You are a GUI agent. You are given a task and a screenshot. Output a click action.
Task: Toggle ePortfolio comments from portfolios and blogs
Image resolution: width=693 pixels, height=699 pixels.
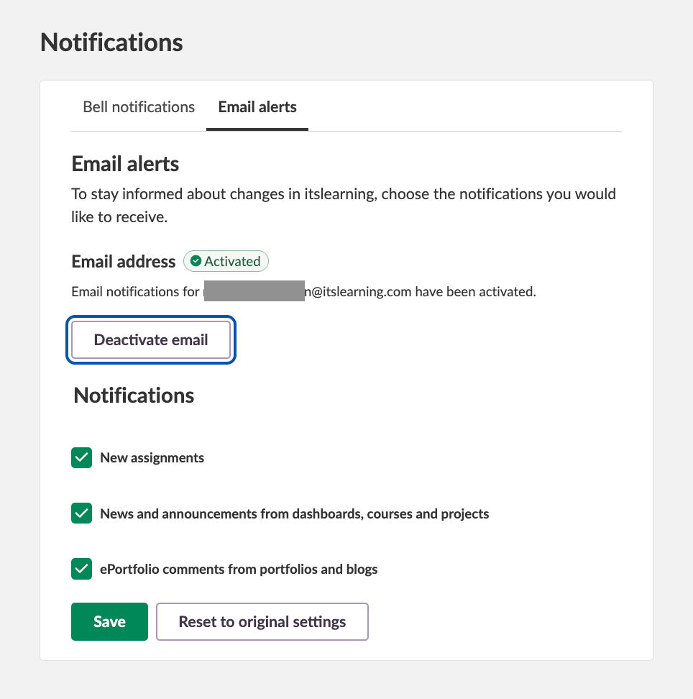pos(81,569)
